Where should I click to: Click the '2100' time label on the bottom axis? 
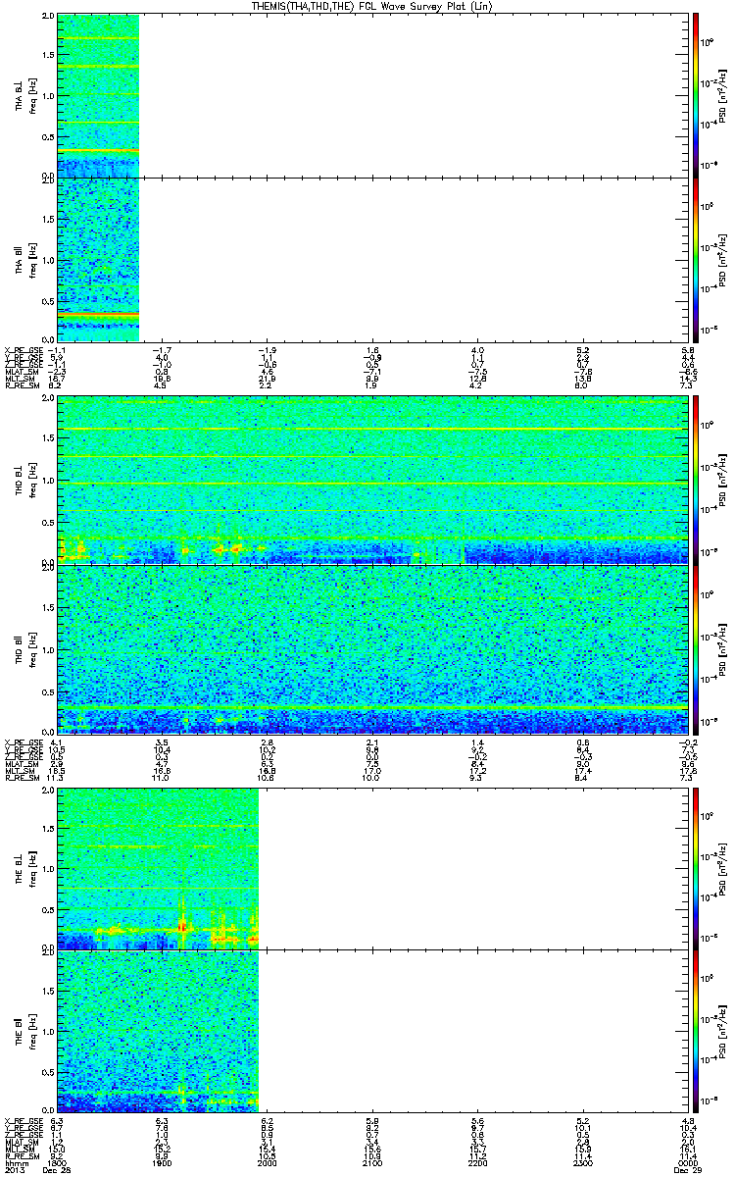[x=371, y=1164]
